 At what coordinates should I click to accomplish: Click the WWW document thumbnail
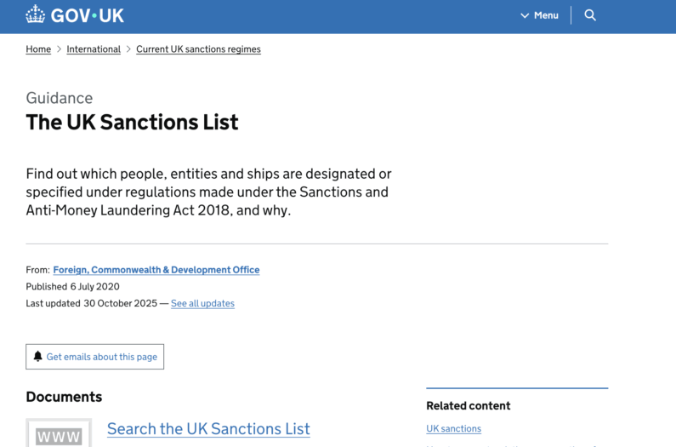pos(59,434)
